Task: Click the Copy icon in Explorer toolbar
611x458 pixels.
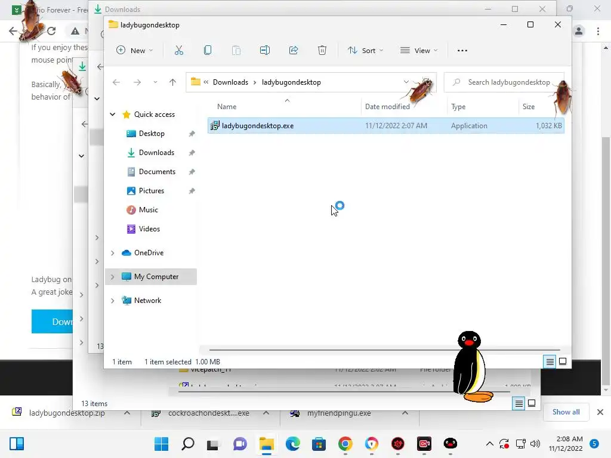Action: coord(208,50)
